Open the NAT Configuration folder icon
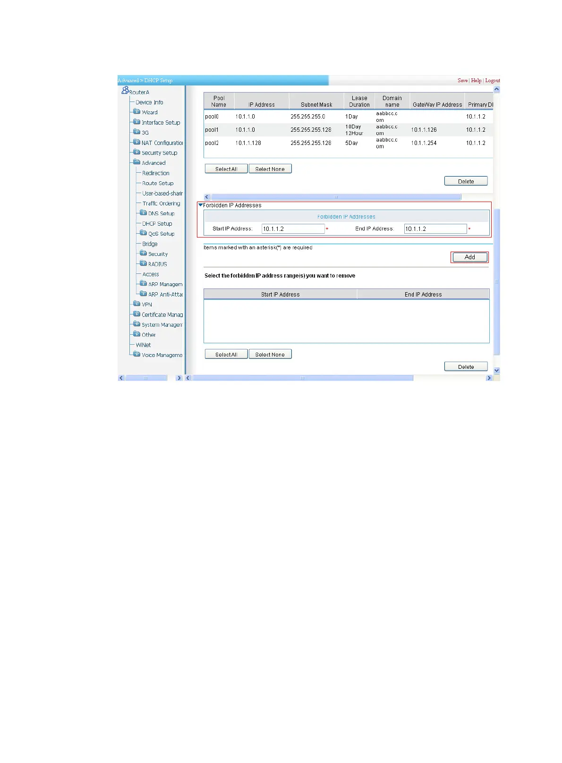Image resolution: width=562 pixels, height=763 pixels. [137, 142]
